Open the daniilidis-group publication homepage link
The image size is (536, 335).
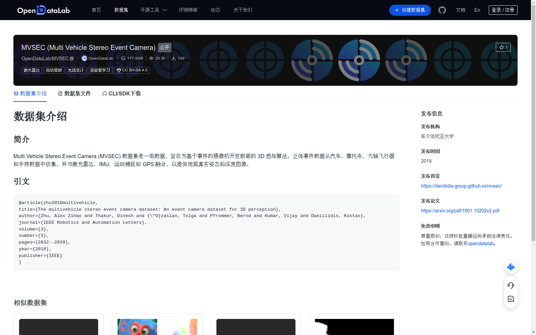pyautogui.click(x=461, y=186)
